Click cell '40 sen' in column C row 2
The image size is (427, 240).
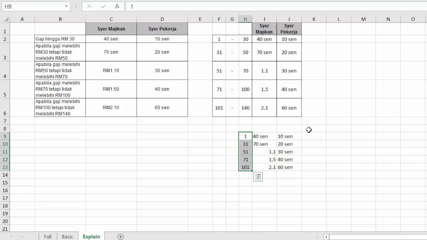pos(111,39)
